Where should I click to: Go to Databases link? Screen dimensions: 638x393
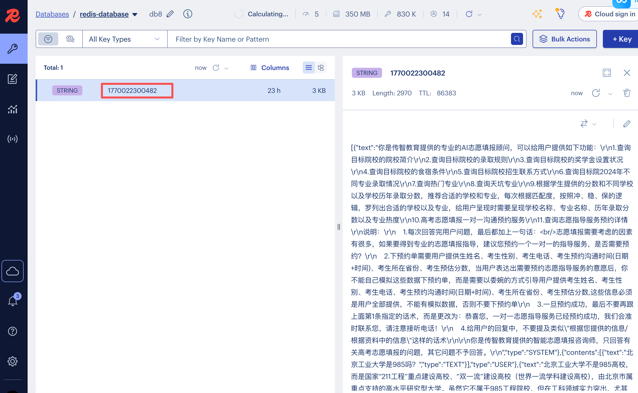[x=52, y=14]
